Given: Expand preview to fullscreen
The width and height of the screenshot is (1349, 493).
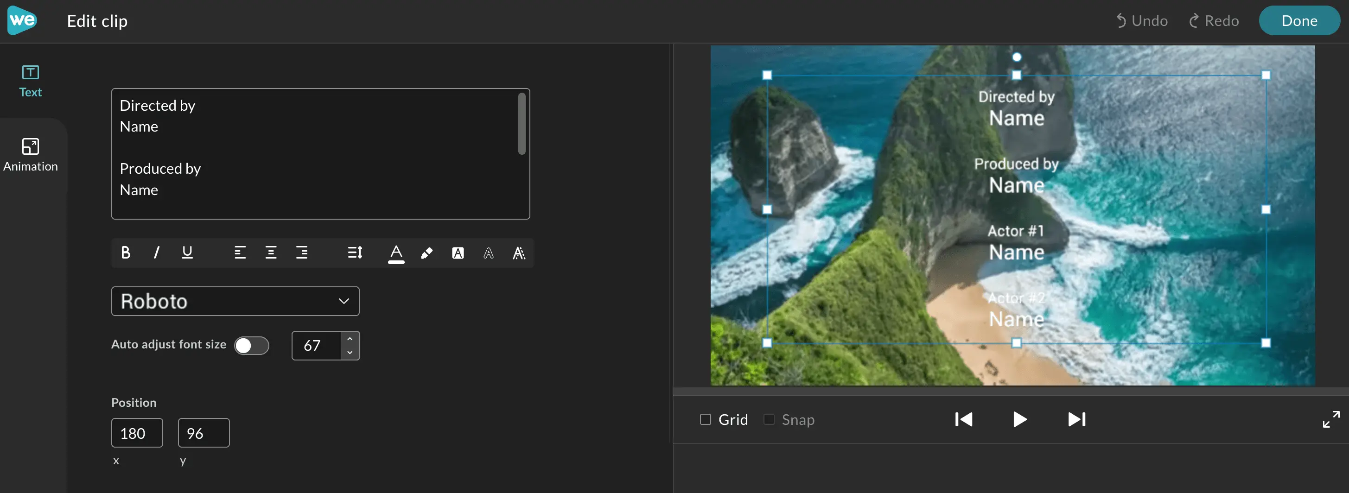Looking at the screenshot, I should coord(1330,419).
